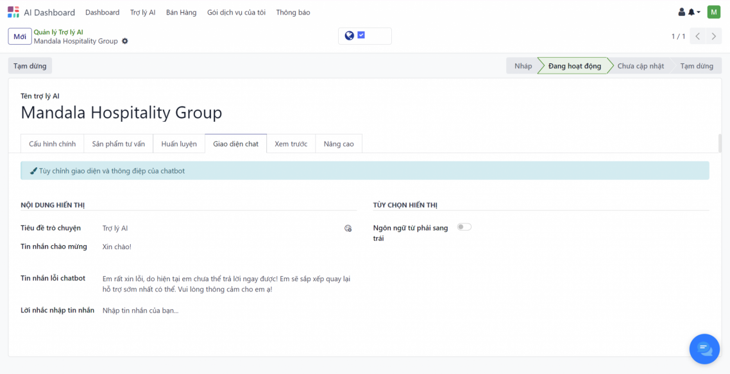Open the gear settings next to Mandala Hospitality Group
730x374 pixels.
[125, 41]
